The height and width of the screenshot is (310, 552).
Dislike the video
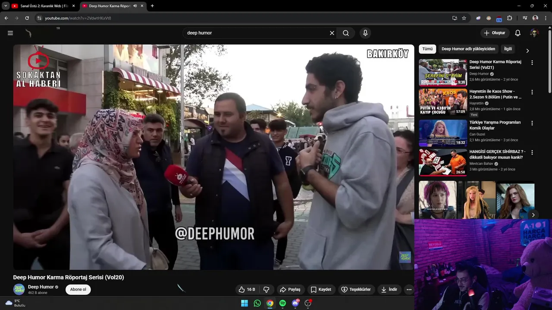266,290
